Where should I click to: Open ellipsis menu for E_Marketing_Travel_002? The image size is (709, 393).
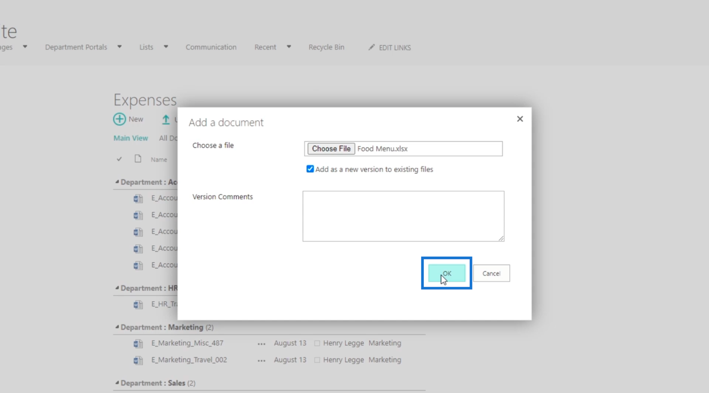coord(261,361)
